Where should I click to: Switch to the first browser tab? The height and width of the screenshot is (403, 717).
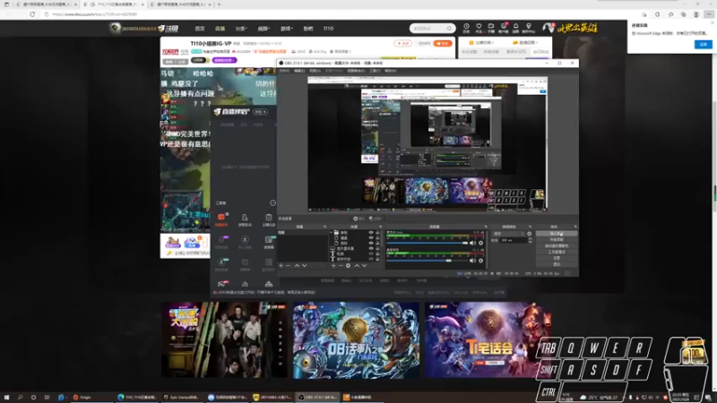coord(45,4)
